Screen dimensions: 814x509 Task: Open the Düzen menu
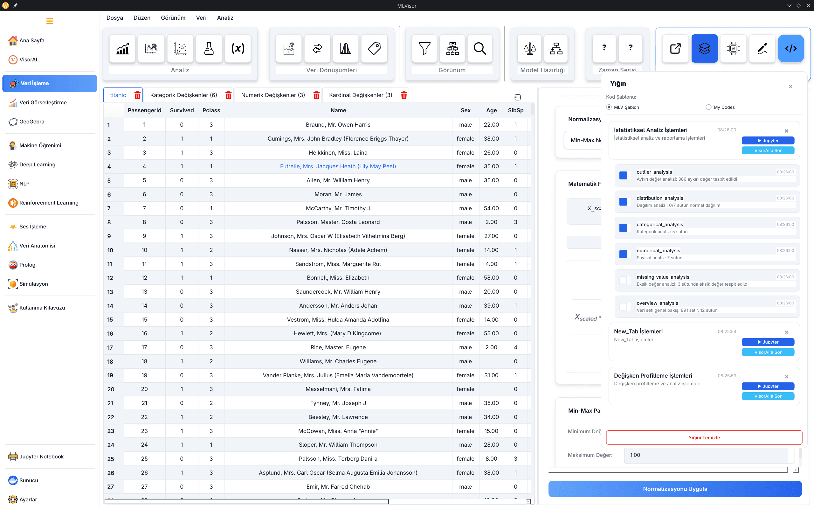point(142,18)
